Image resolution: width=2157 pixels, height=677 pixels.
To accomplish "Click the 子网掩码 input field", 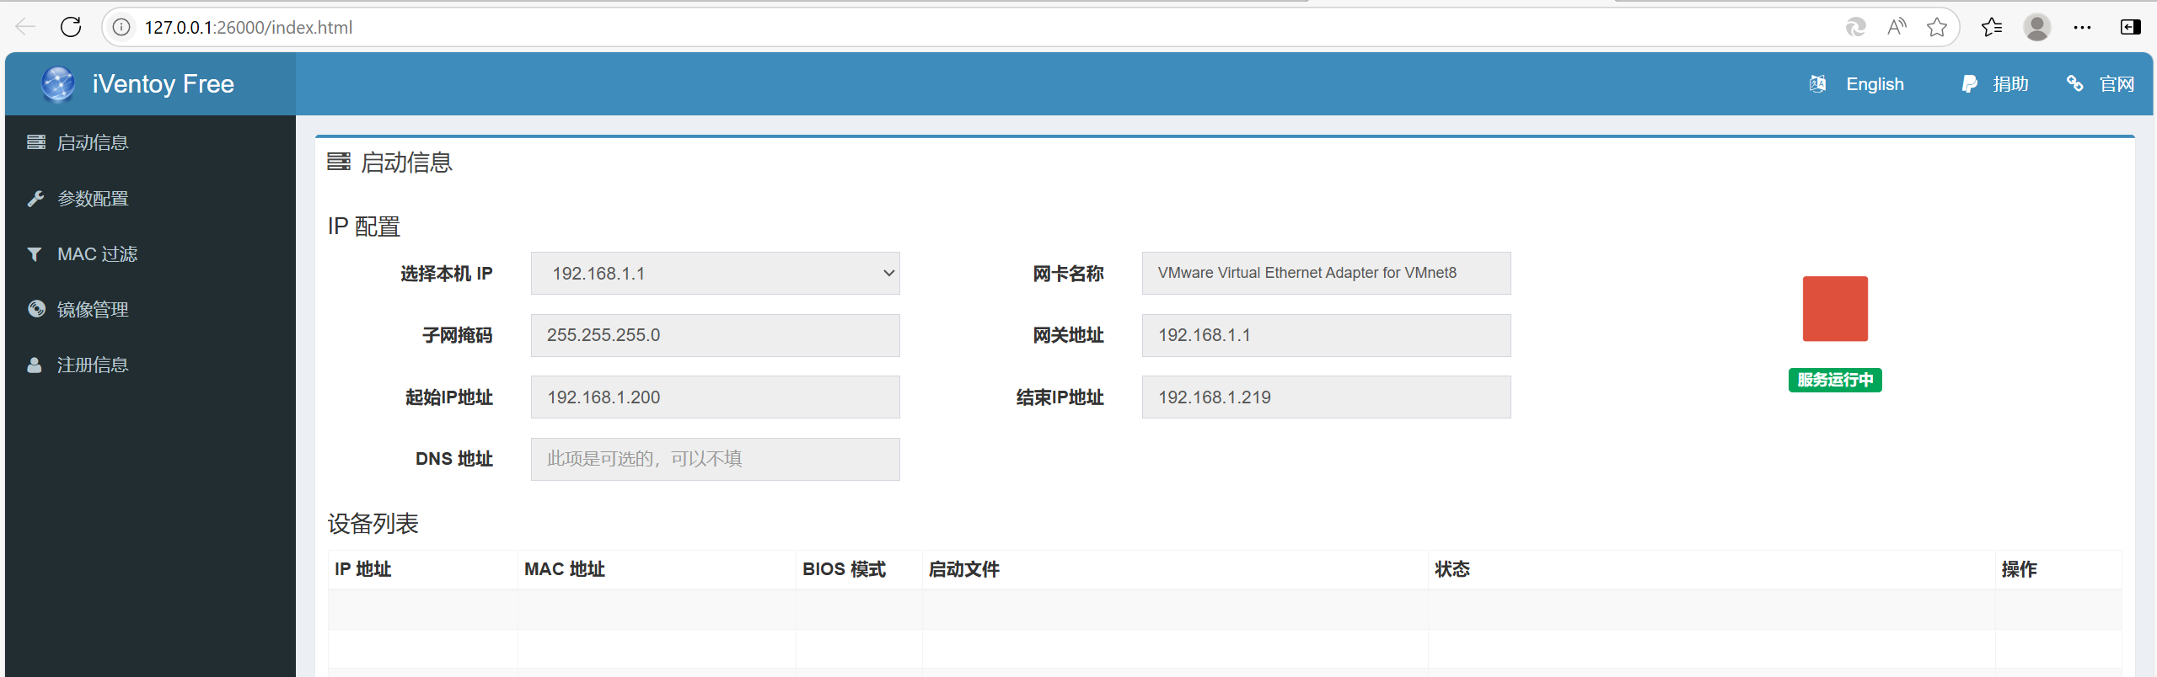I will (715, 335).
